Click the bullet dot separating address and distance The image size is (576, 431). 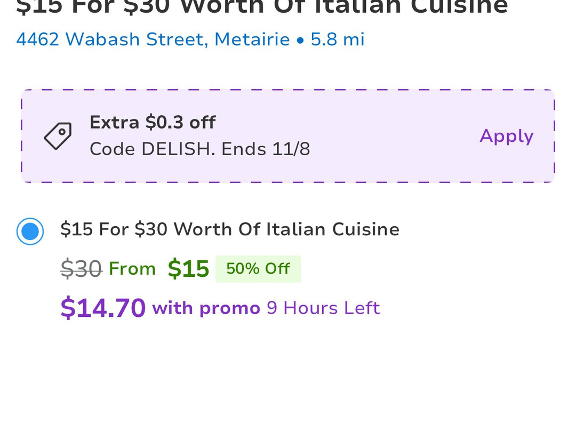300,40
